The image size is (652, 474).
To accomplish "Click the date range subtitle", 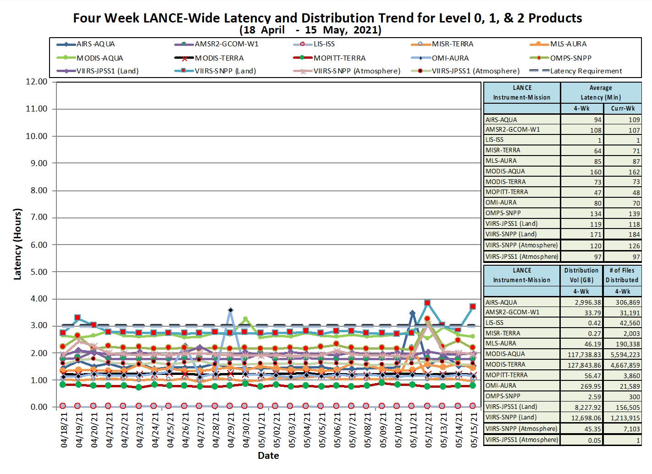I will coord(310,30).
